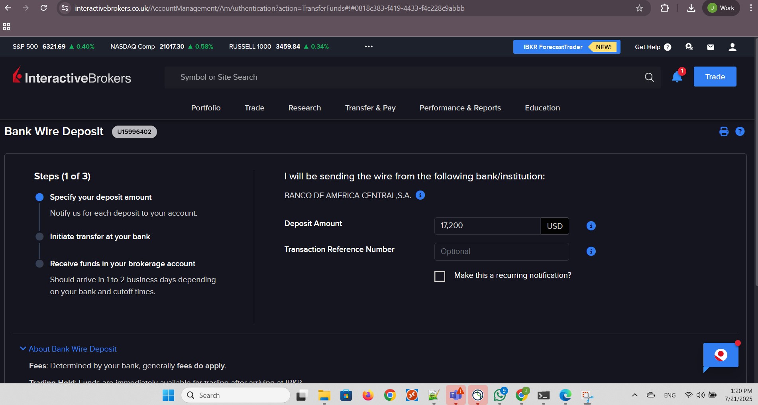
Task: Print the page using printer icon
Action: [724, 132]
